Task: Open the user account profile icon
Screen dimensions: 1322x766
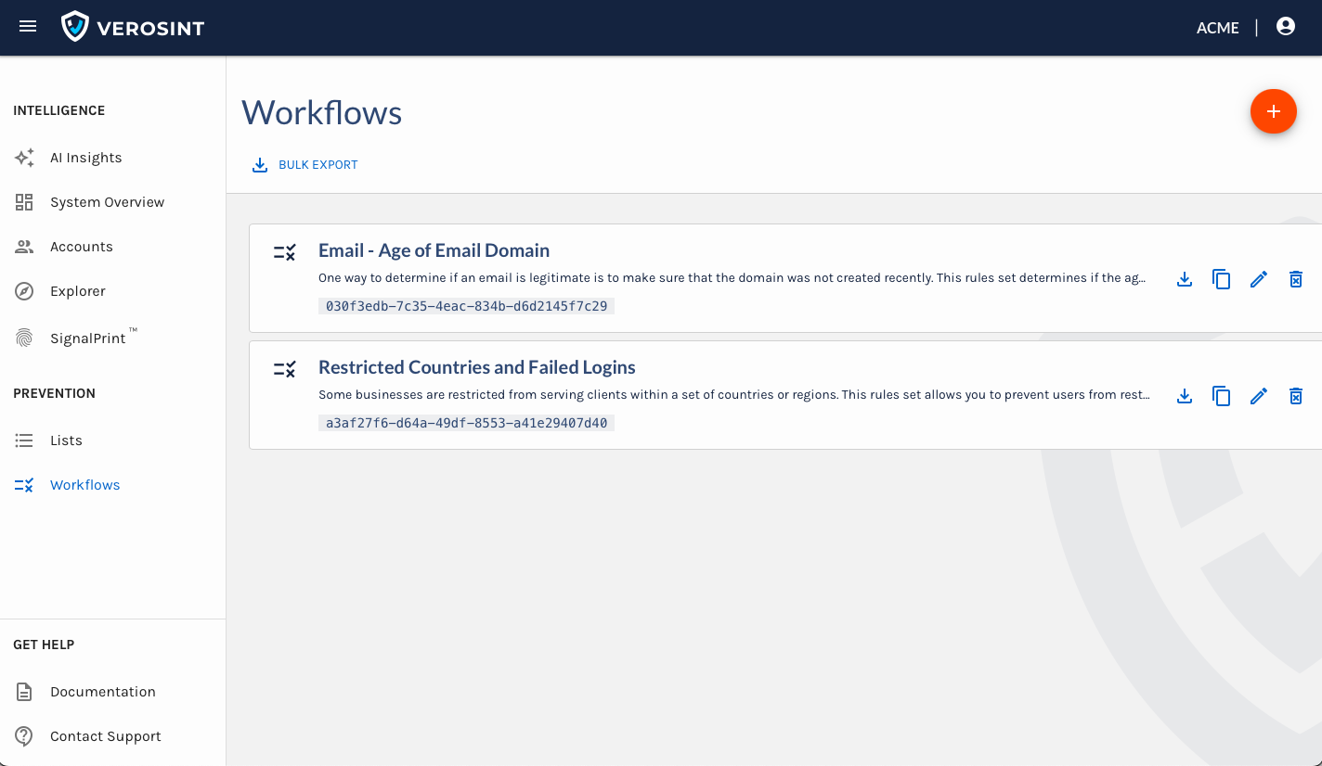Action: point(1285,27)
